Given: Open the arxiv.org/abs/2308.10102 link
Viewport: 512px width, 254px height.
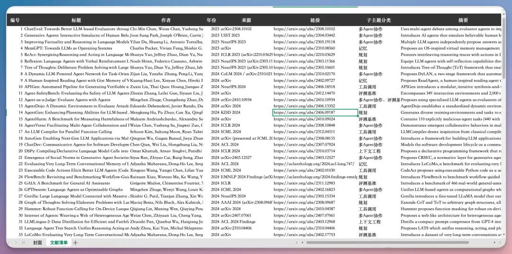Looking at the screenshot, I should [304, 29].
